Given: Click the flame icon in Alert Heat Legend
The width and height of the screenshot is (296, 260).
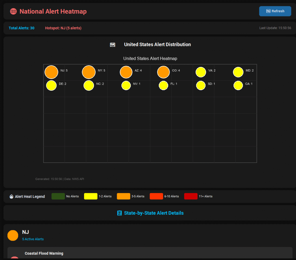Looking at the screenshot, I should click(x=12, y=196).
